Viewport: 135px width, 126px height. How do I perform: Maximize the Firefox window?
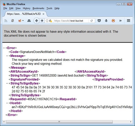click(x=124, y=4)
